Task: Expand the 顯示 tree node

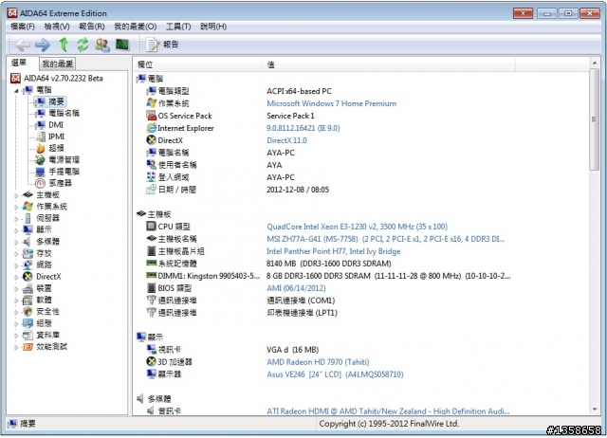Action: [16, 230]
